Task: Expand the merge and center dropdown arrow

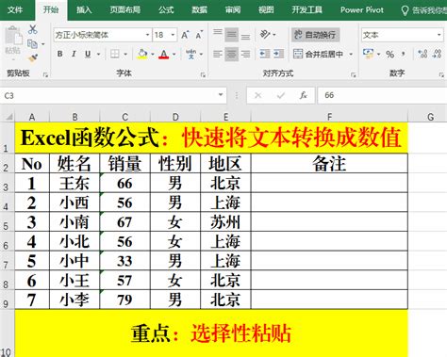Action: click(x=351, y=55)
